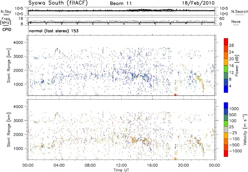
Task: Click the "500" Velocity colorbar tick label
Action: 233,115
